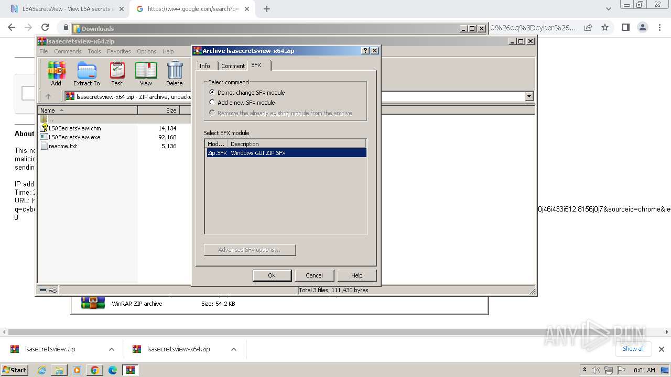
Task: Confirm dialog with OK button
Action: pos(272,275)
